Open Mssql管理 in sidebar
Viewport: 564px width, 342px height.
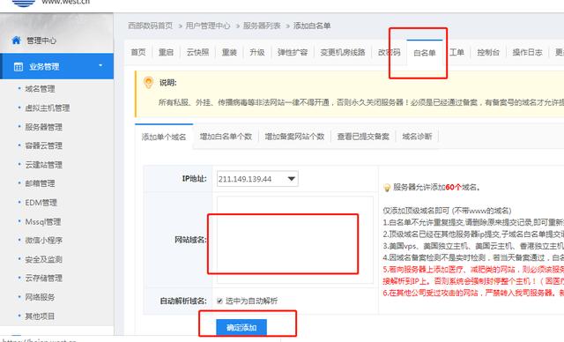pyautogui.click(x=43, y=221)
